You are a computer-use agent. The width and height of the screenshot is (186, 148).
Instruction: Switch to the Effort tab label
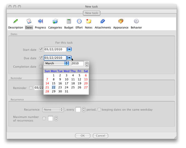pos(79,28)
